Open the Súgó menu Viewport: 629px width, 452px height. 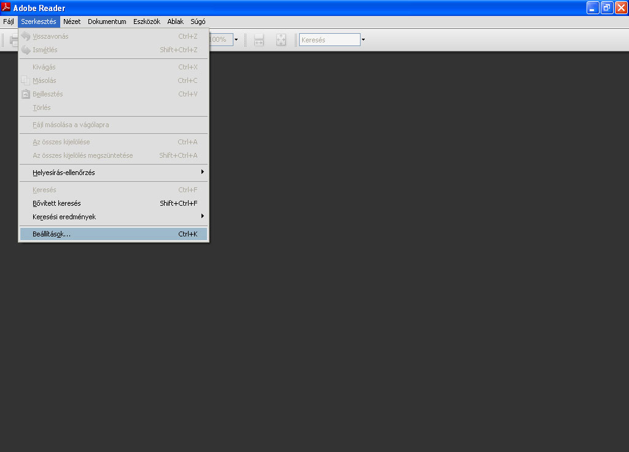(198, 21)
